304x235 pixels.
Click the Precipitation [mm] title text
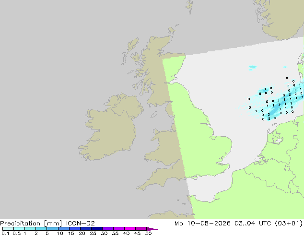click(31, 223)
